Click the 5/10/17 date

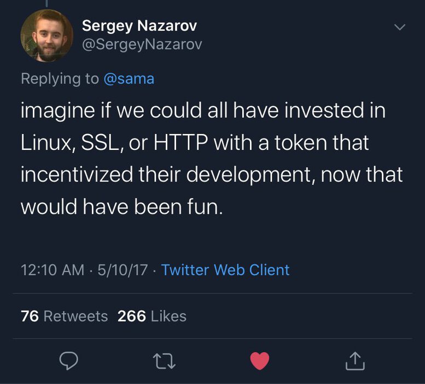click(123, 270)
